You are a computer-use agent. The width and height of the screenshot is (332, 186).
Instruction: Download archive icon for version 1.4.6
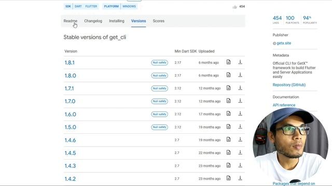[240, 139]
